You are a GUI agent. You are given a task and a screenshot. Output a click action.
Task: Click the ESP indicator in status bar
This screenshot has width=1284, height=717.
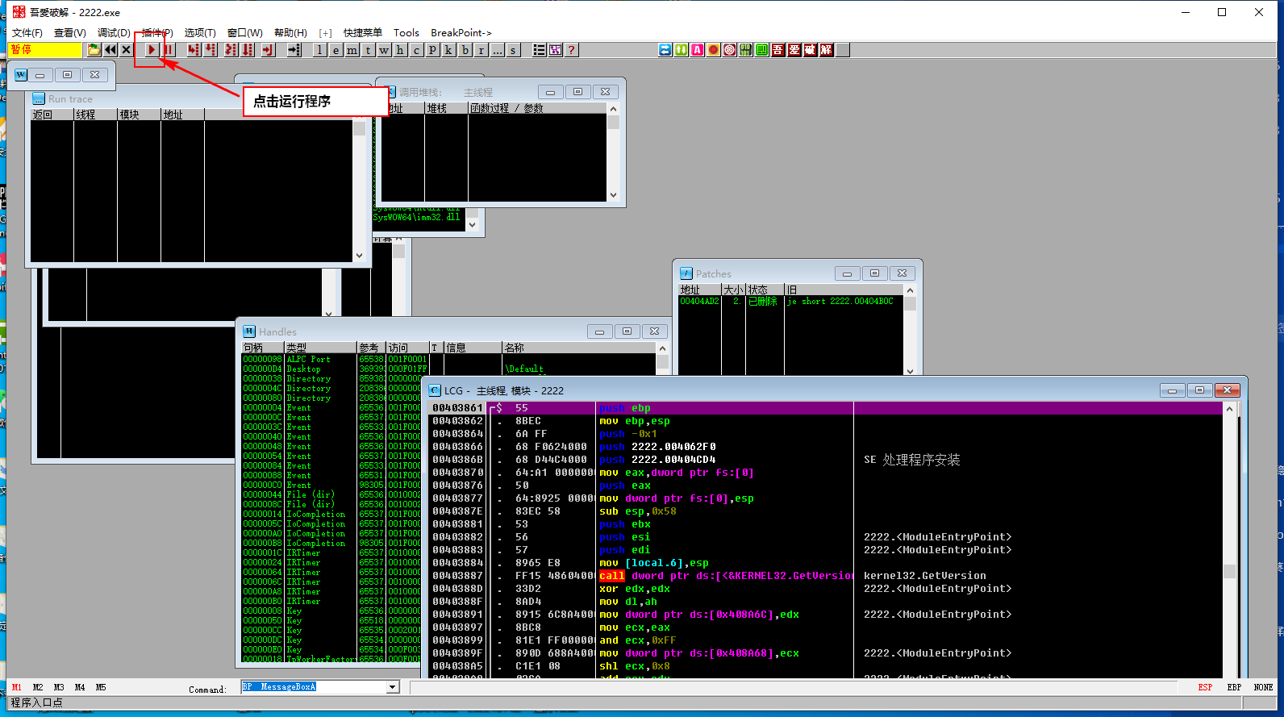[1205, 688]
